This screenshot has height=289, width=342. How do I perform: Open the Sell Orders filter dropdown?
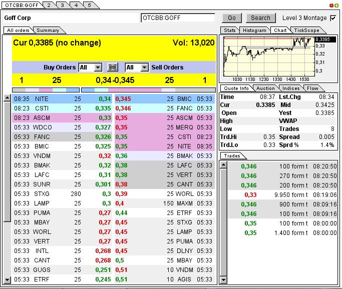(x=144, y=67)
